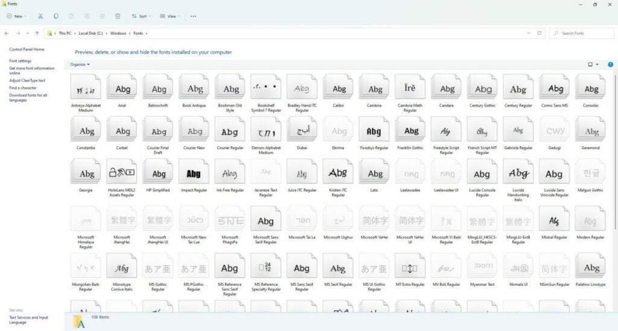Viewport: 618px width, 331px height.
Task: Open the Font settings link
Action: (x=20, y=61)
